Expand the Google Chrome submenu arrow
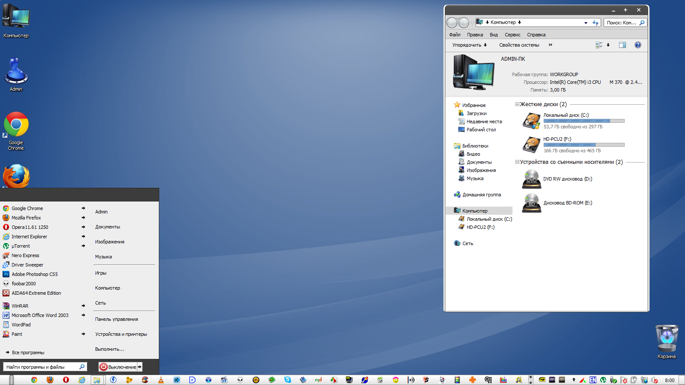 [x=83, y=208]
